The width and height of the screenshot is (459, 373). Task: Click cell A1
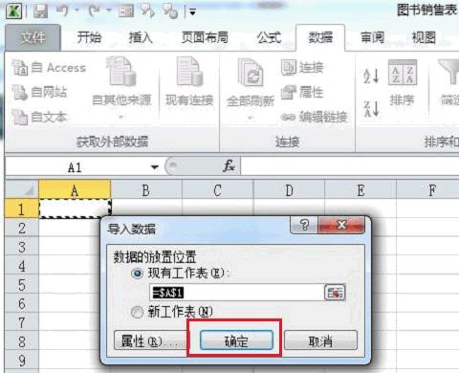pyautogui.click(x=75, y=208)
